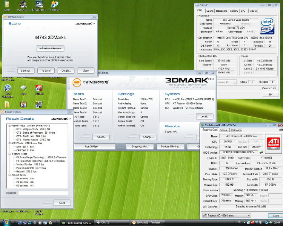283x226 pixels.
Task: Click the ATI Radeon logo in GPU-Z
Action: click(x=273, y=143)
